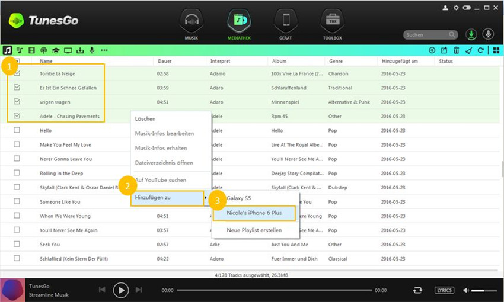Image resolution: width=504 pixels, height=302 pixels.
Task: Open the more categories ellipsis
Action: pyautogui.click(x=104, y=50)
